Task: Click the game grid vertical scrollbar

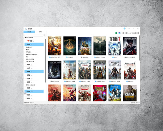Action: tap(139, 48)
